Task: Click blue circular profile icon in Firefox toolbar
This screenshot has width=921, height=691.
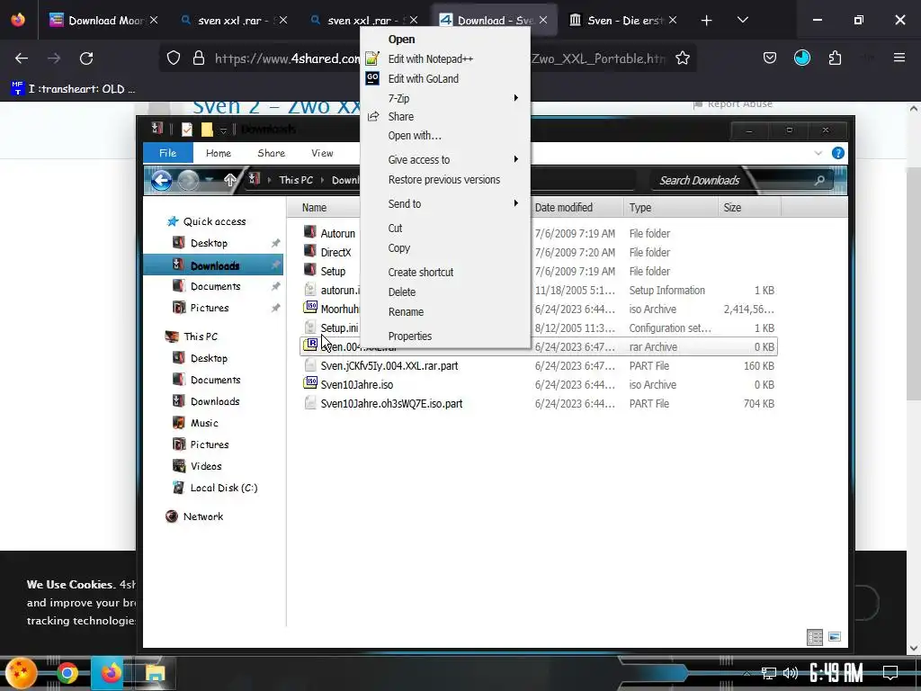Action: pos(801,58)
